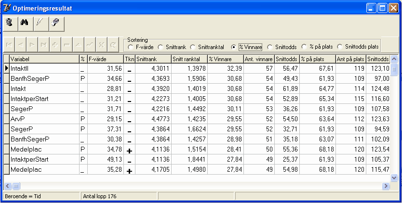402x203 pixels.
Task: Select the Intakt variable cell
Action: (x=44, y=89)
